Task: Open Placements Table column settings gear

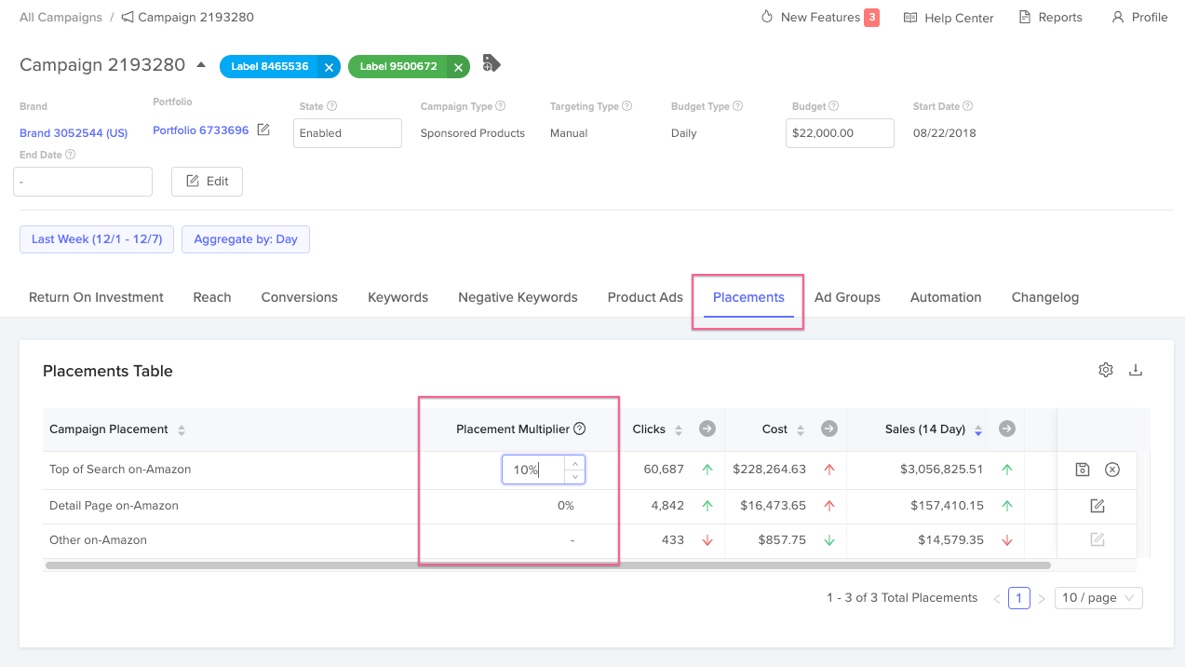Action: coord(1105,370)
